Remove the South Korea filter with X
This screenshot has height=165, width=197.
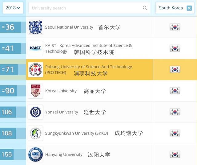coord(189,8)
